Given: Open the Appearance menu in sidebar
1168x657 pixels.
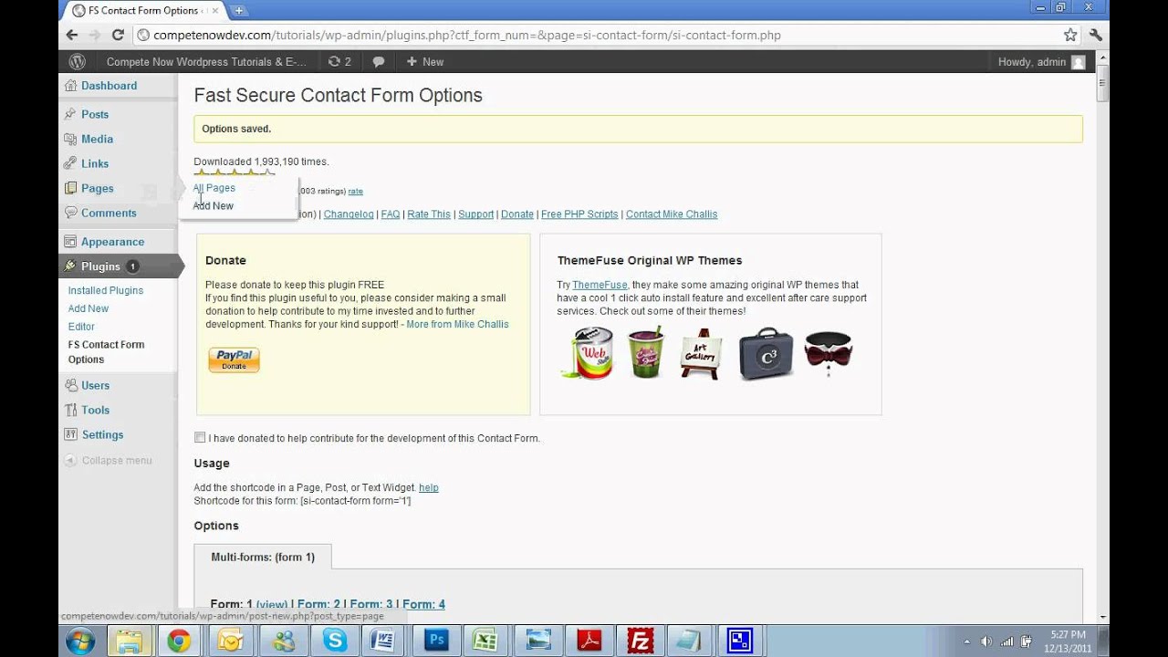Looking at the screenshot, I should (x=112, y=242).
